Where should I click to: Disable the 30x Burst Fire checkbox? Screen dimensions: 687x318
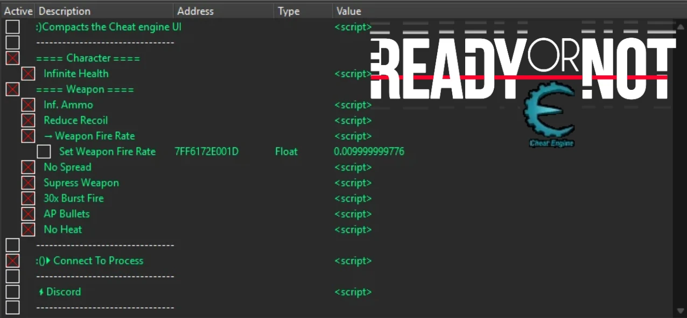(28, 199)
